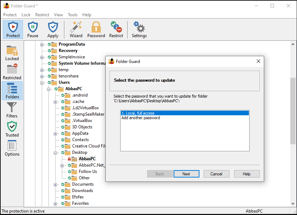297x215 pixels.
Task: Expand the Favorites folder node
Action: coord(55,204)
